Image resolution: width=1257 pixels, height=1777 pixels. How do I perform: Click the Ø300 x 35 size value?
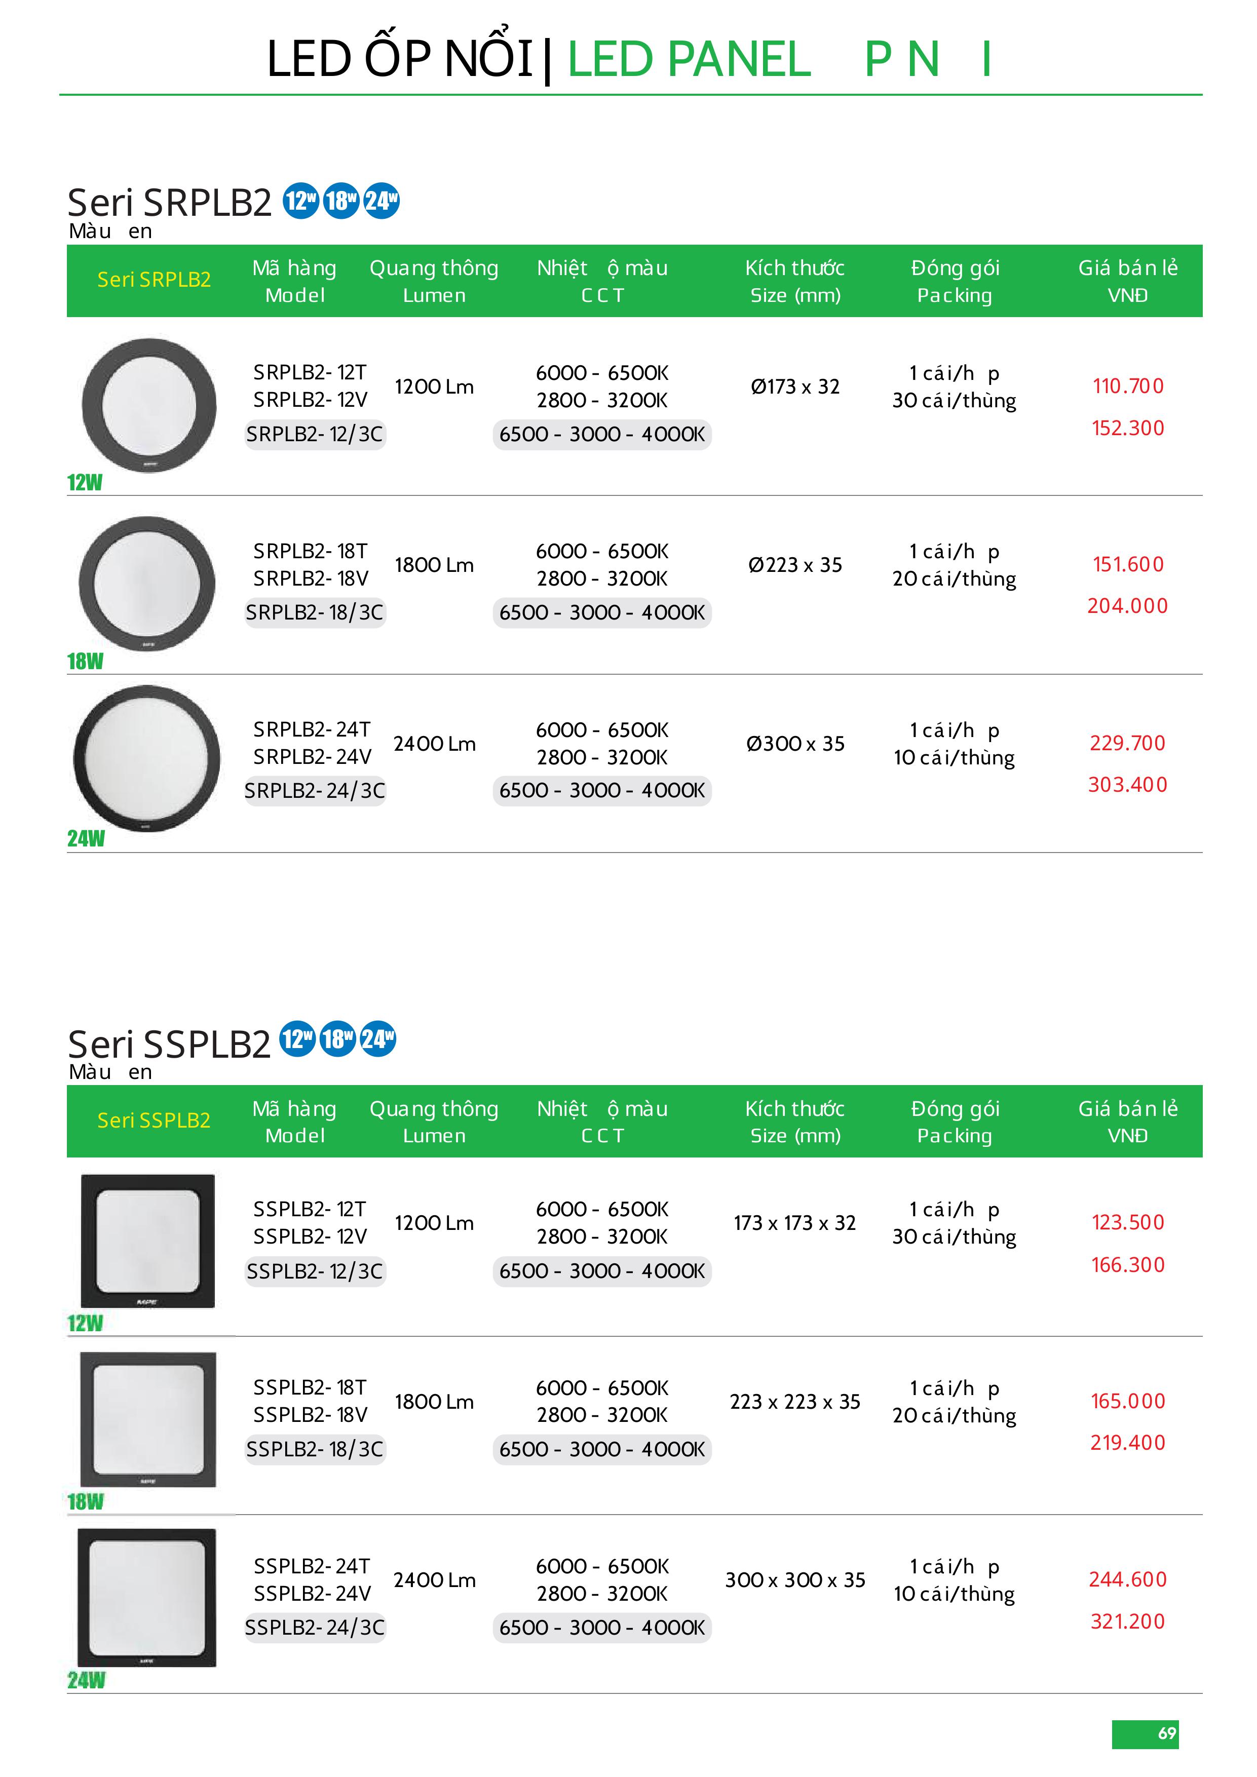click(x=795, y=744)
